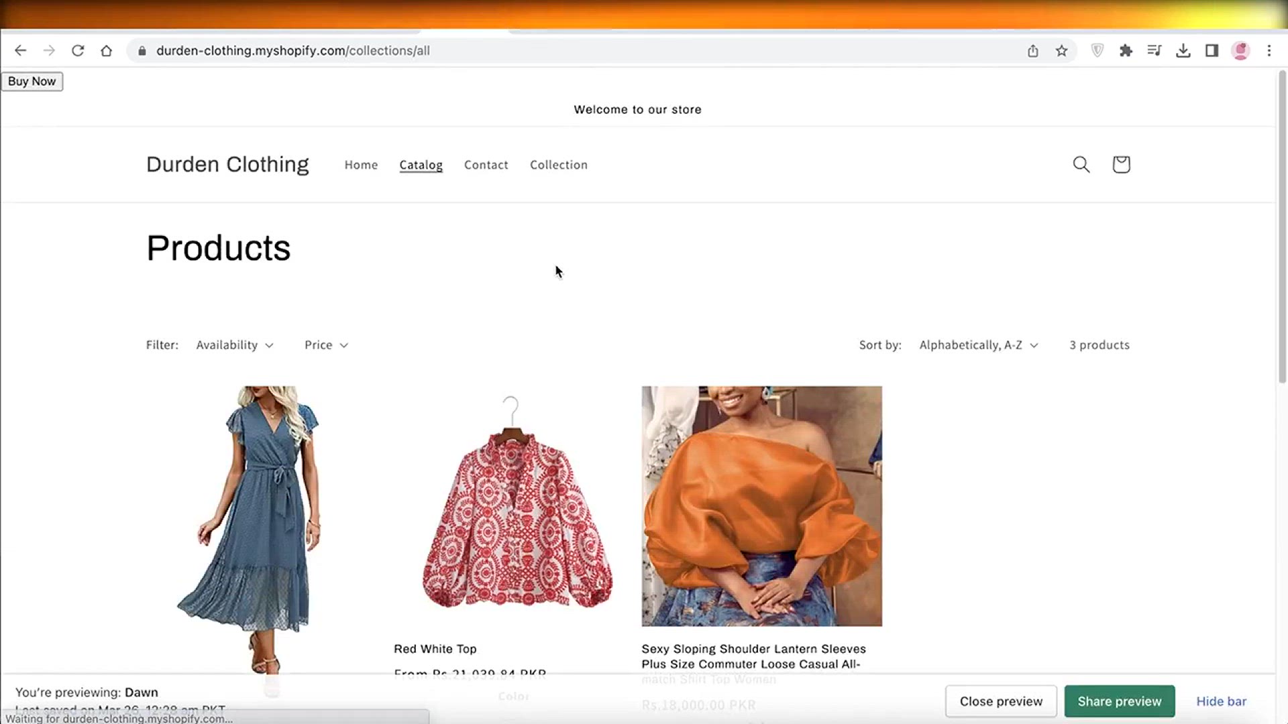Open the shopping cart icon
Viewport: 1288px width, 724px height.
point(1121,164)
